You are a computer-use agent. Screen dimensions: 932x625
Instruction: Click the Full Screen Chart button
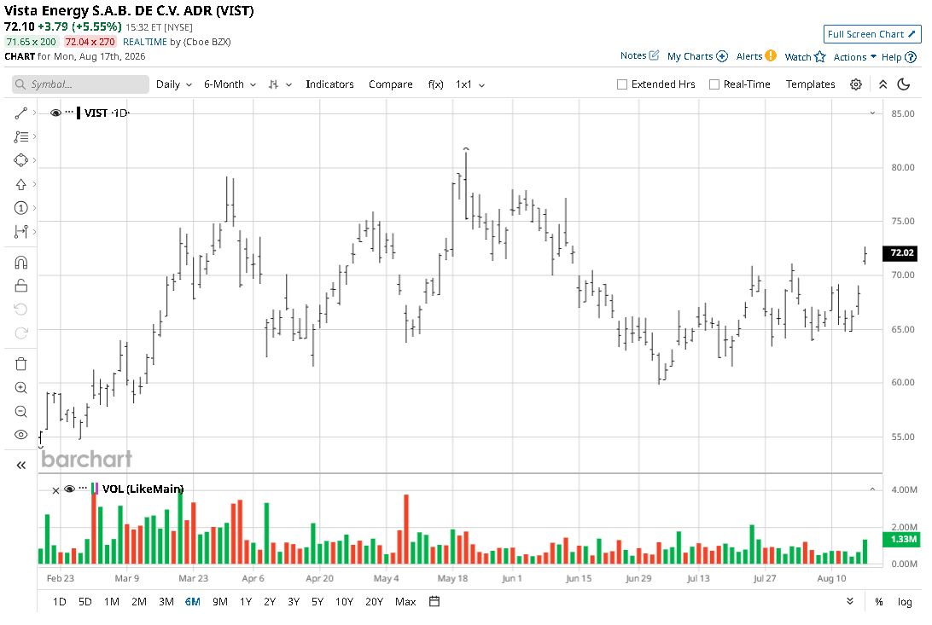tap(872, 34)
